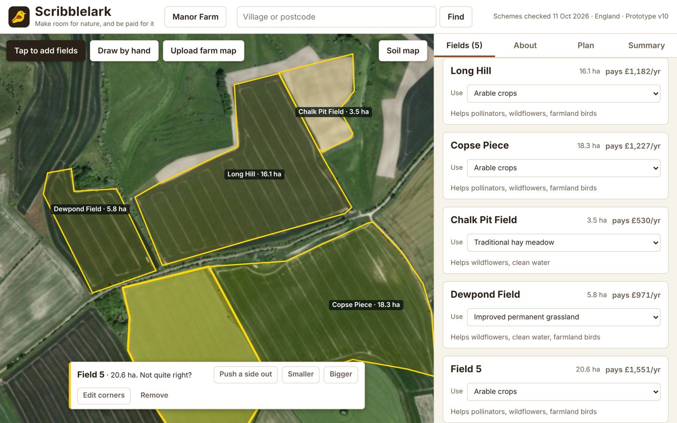Click the Find button
Screen dimensions: 677x423
[x=456, y=17]
